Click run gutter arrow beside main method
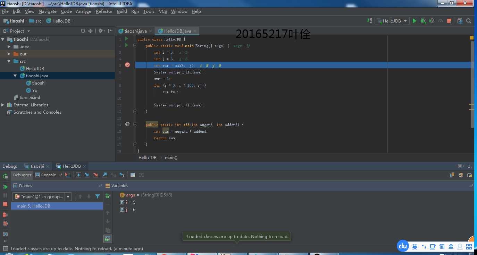The image size is (477, 255). tap(127, 45)
